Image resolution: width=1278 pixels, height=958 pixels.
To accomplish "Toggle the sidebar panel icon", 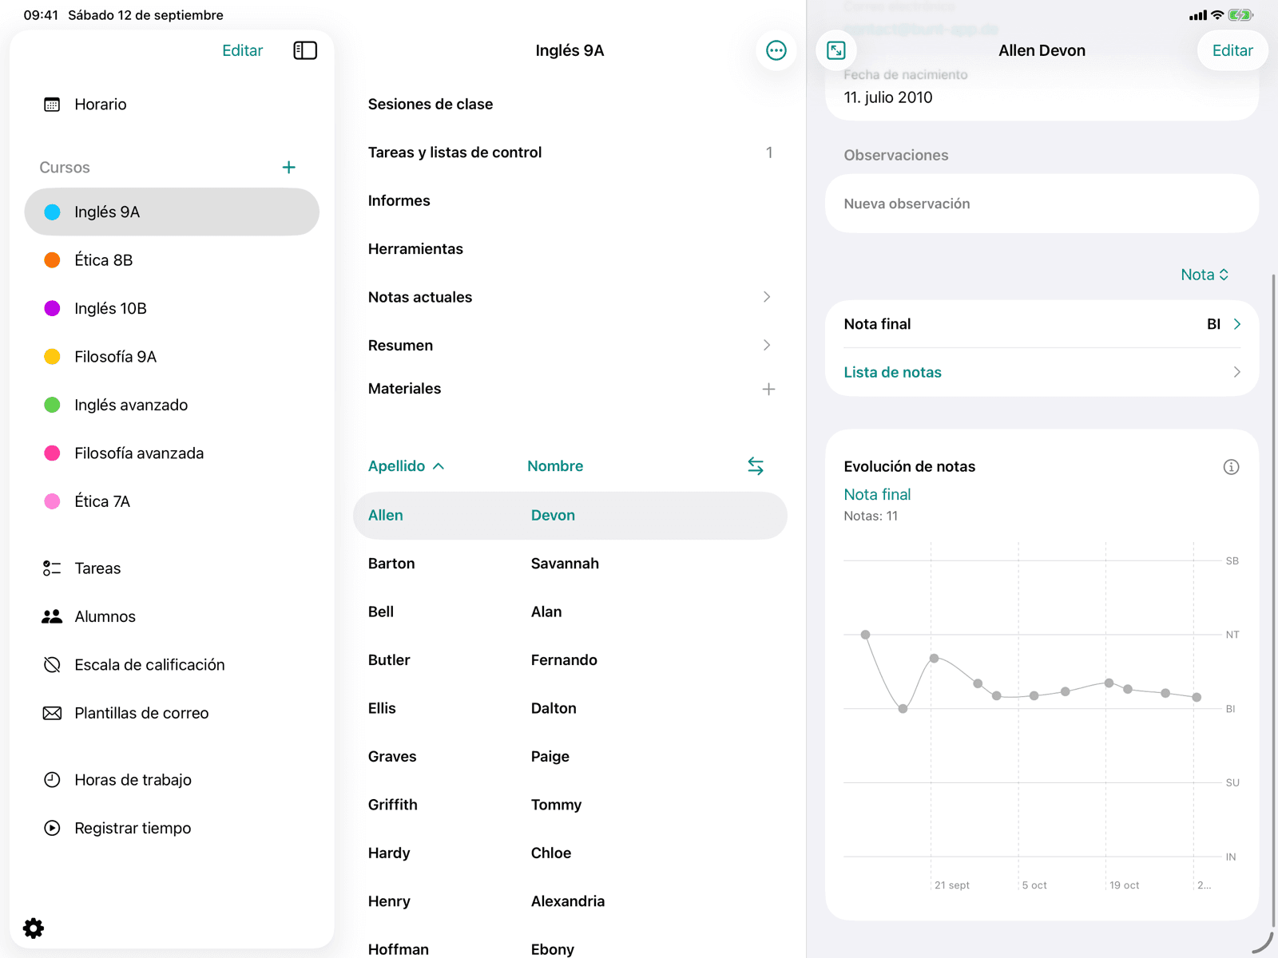I will [305, 50].
